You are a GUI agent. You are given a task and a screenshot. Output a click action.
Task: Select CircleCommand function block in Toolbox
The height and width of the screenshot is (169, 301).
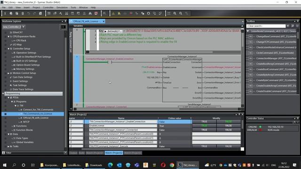click(275, 53)
